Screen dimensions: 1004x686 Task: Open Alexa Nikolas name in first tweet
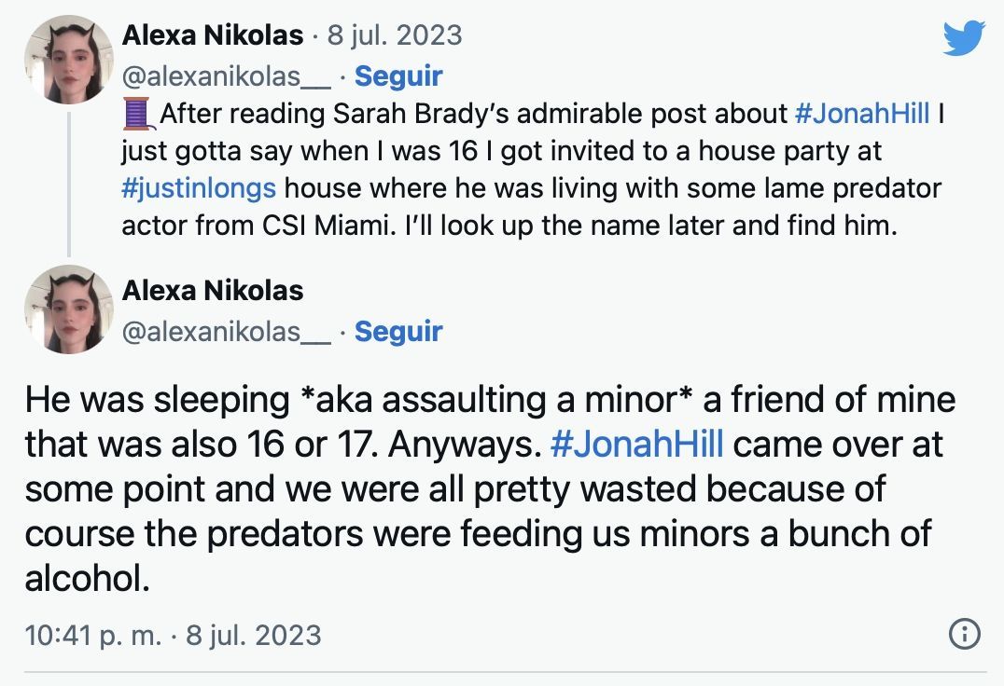213,35
